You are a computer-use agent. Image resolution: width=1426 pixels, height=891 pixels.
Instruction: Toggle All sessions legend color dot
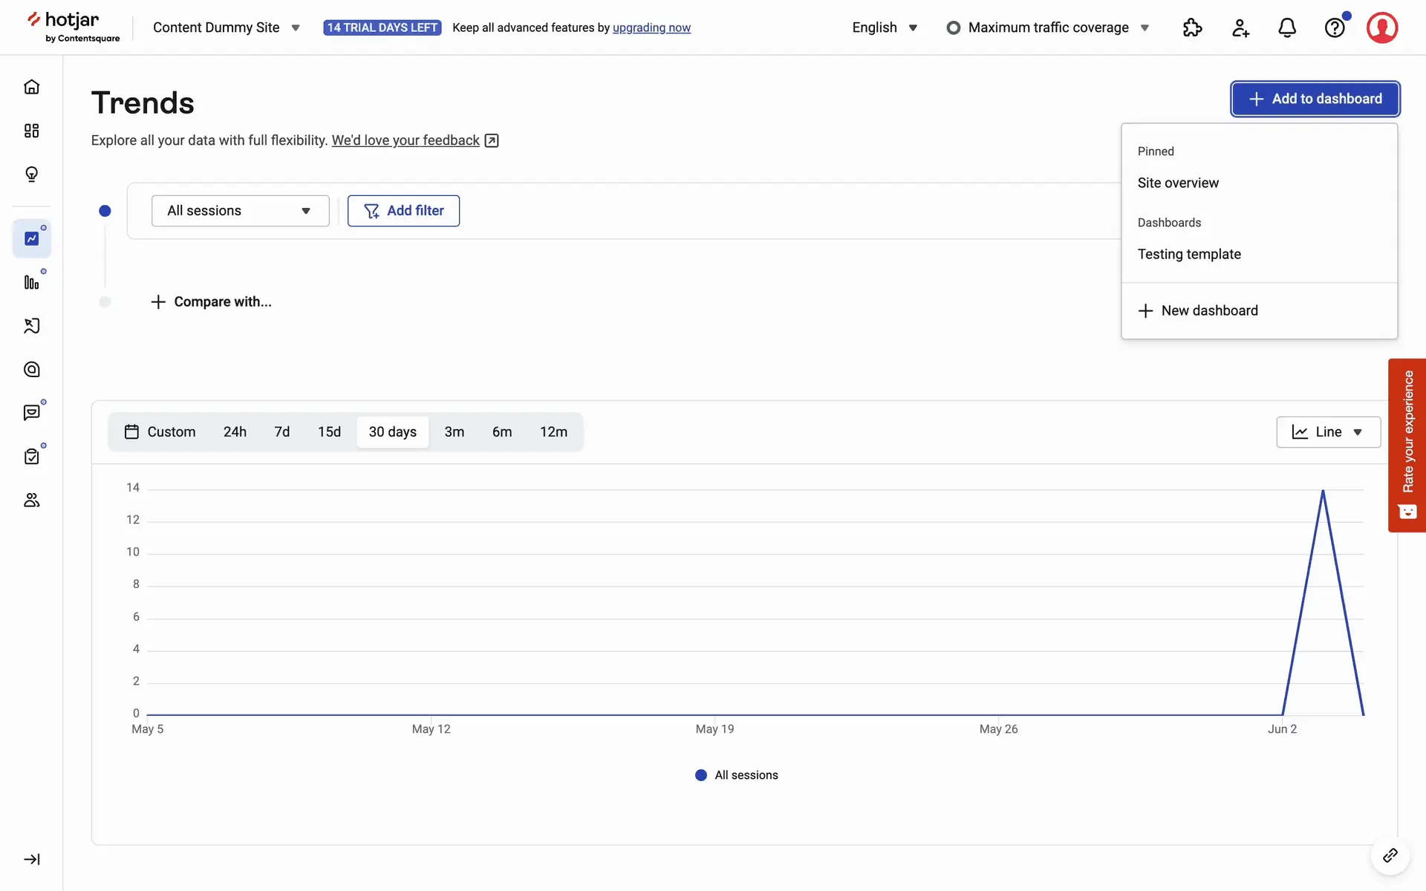pyautogui.click(x=700, y=775)
